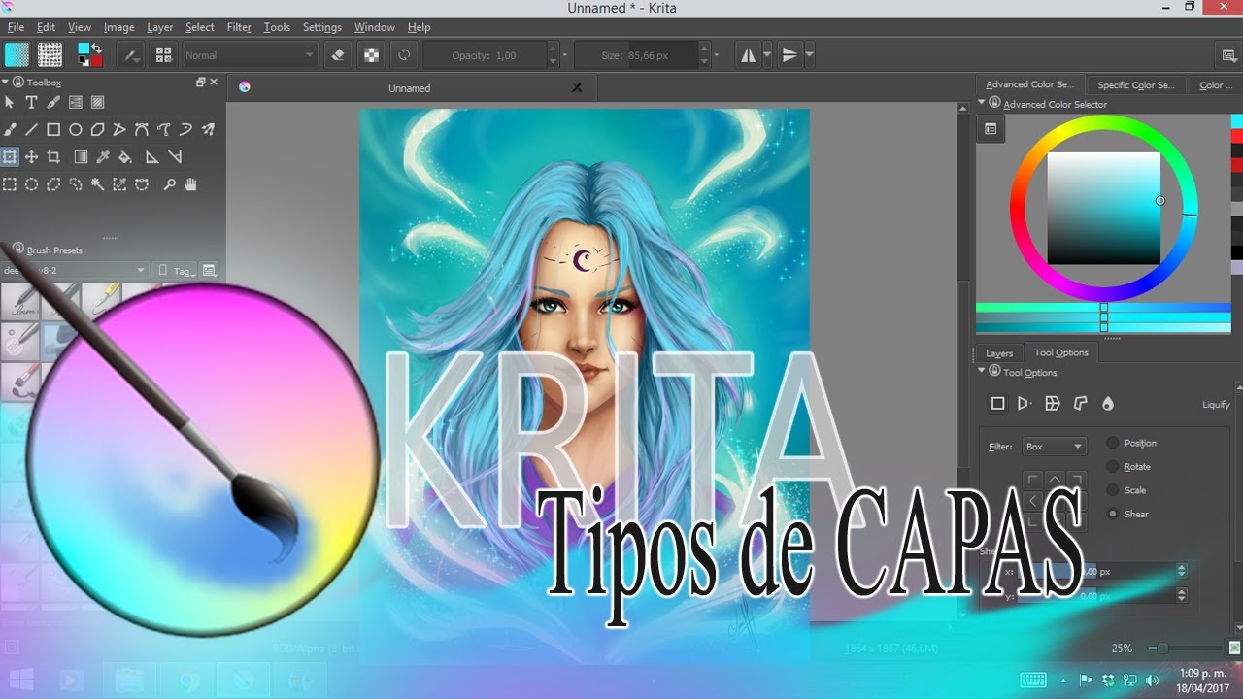Open the File menu
Viewport: 1243px width, 699px height.
tap(16, 27)
